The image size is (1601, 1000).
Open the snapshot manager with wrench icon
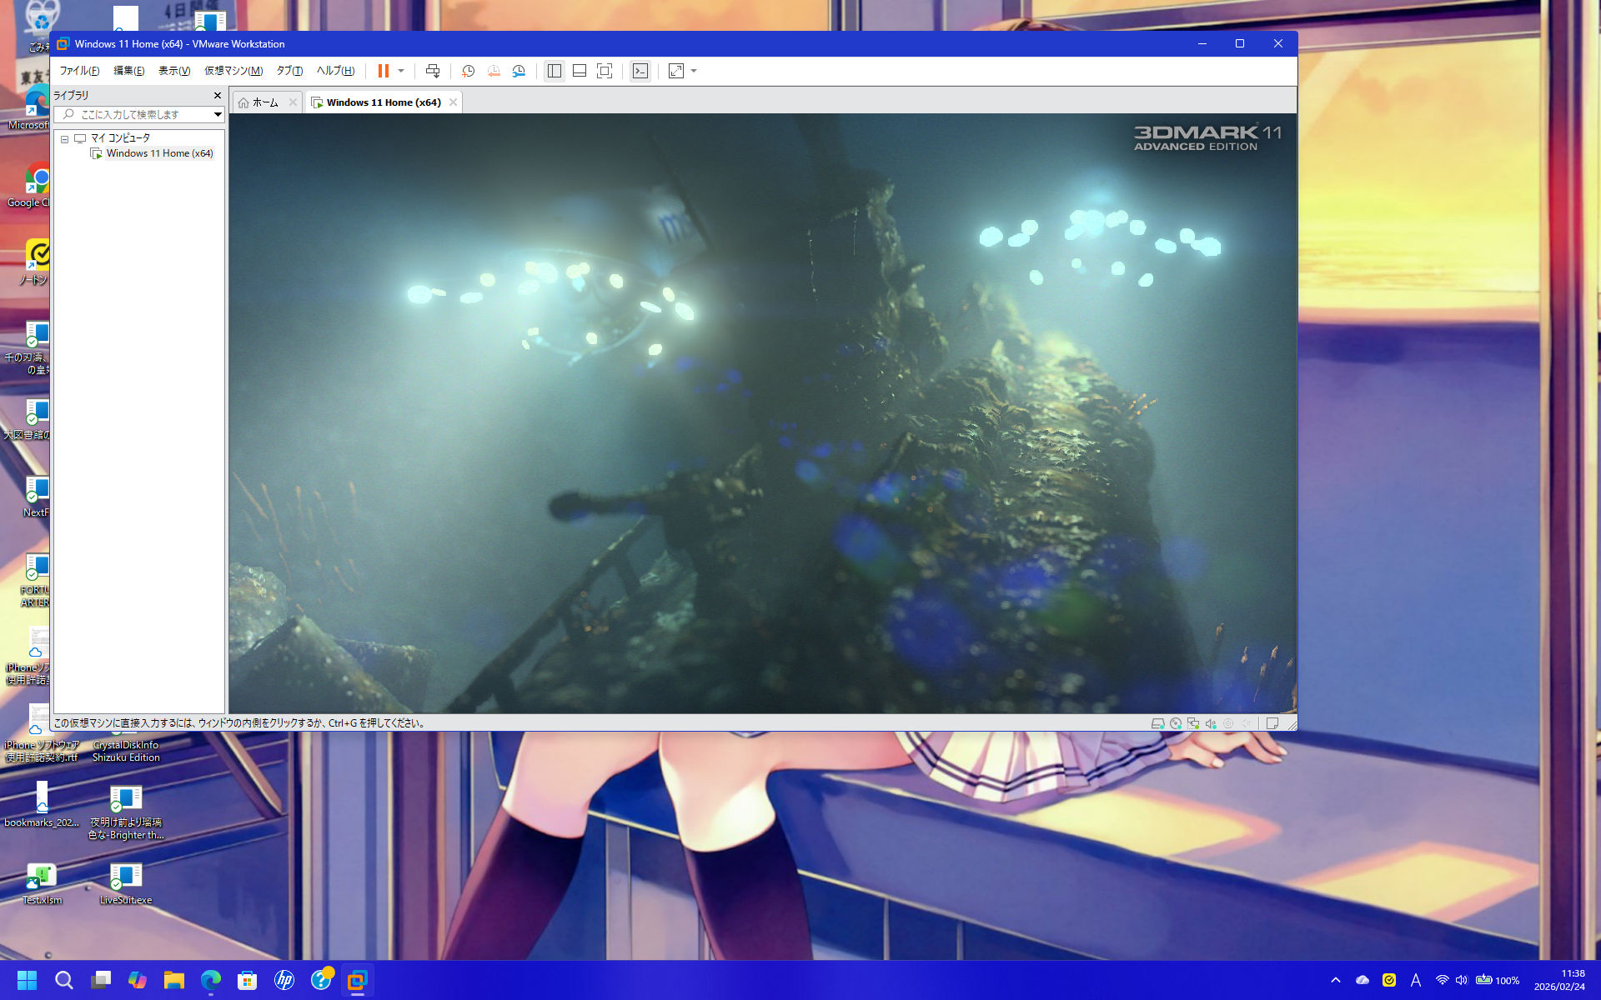click(519, 71)
